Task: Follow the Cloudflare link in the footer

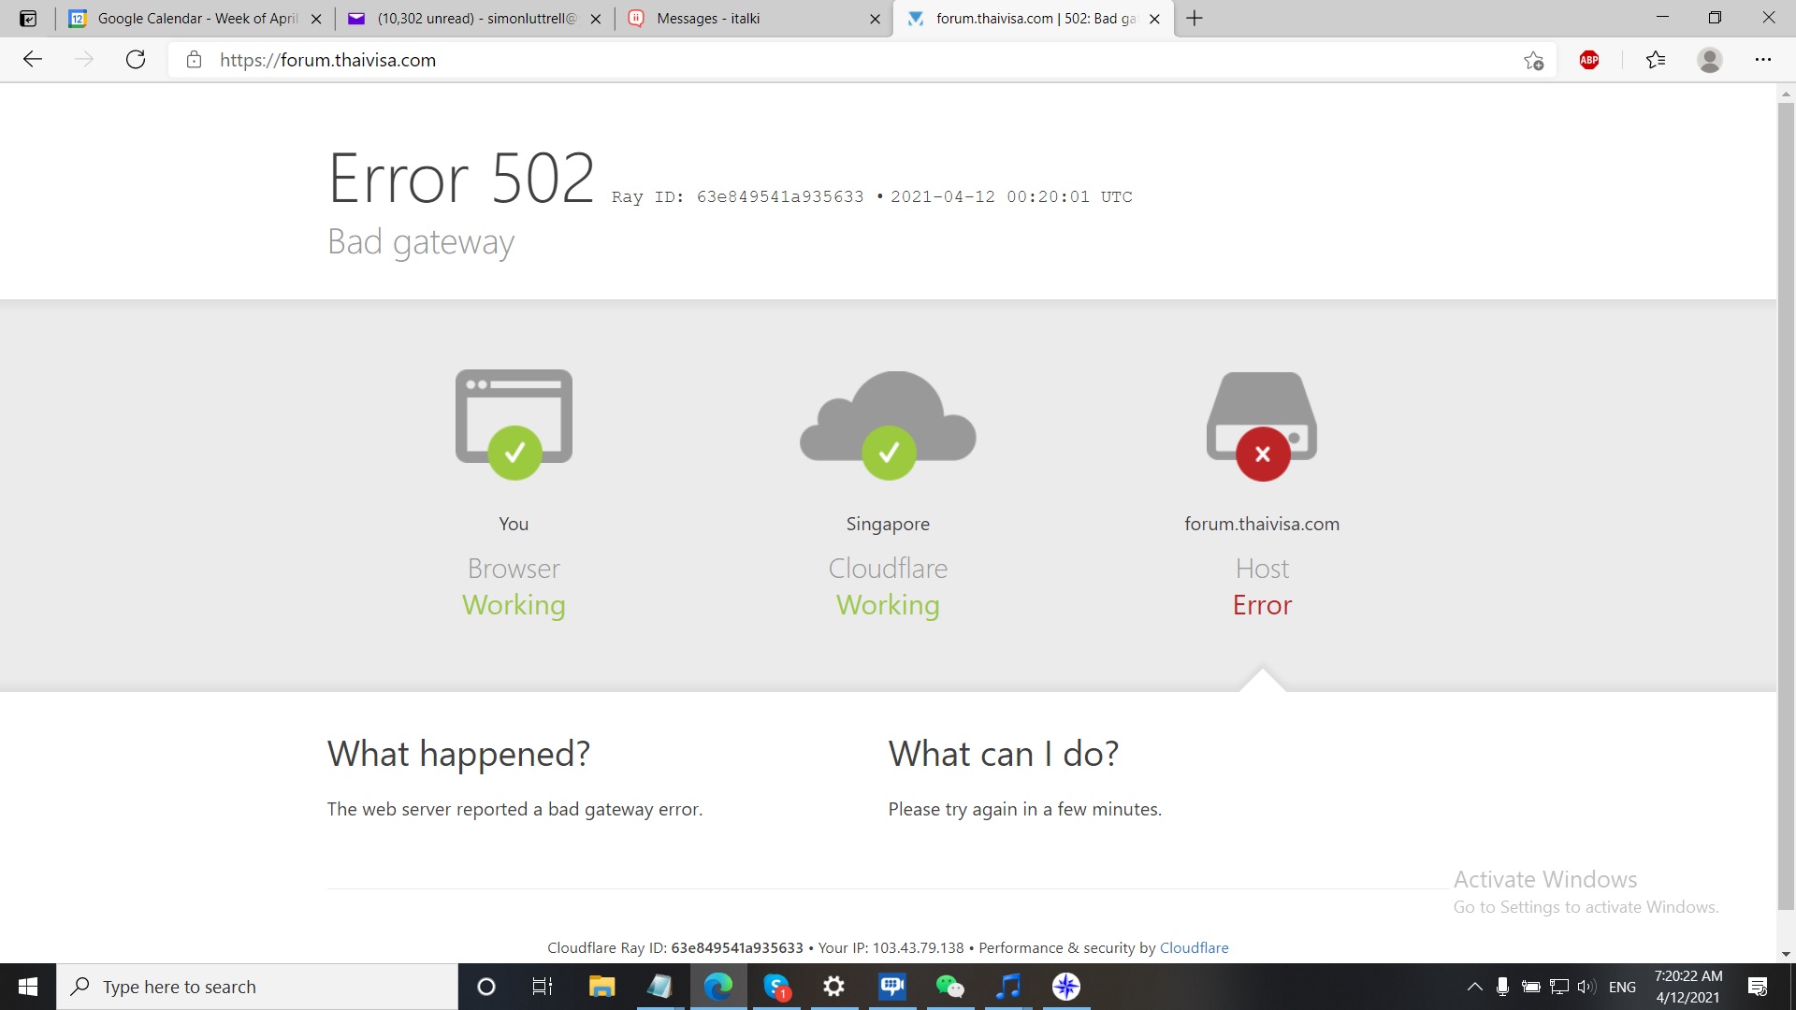Action: (1194, 947)
